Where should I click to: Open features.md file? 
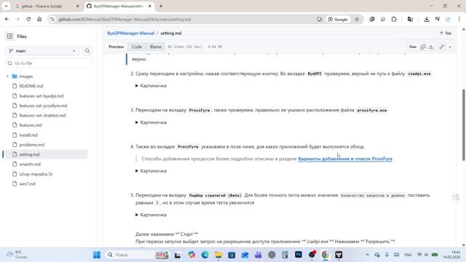coord(31,125)
